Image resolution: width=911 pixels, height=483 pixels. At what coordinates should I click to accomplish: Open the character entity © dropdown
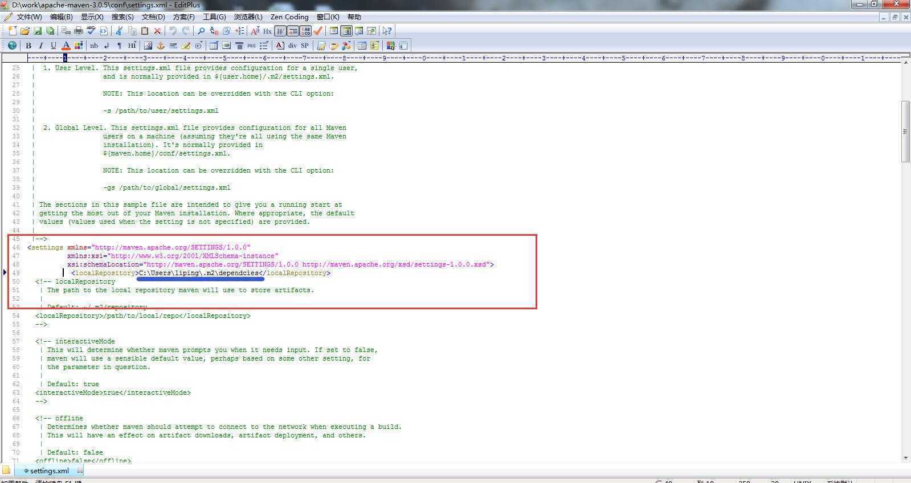pyautogui.click(x=199, y=46)
